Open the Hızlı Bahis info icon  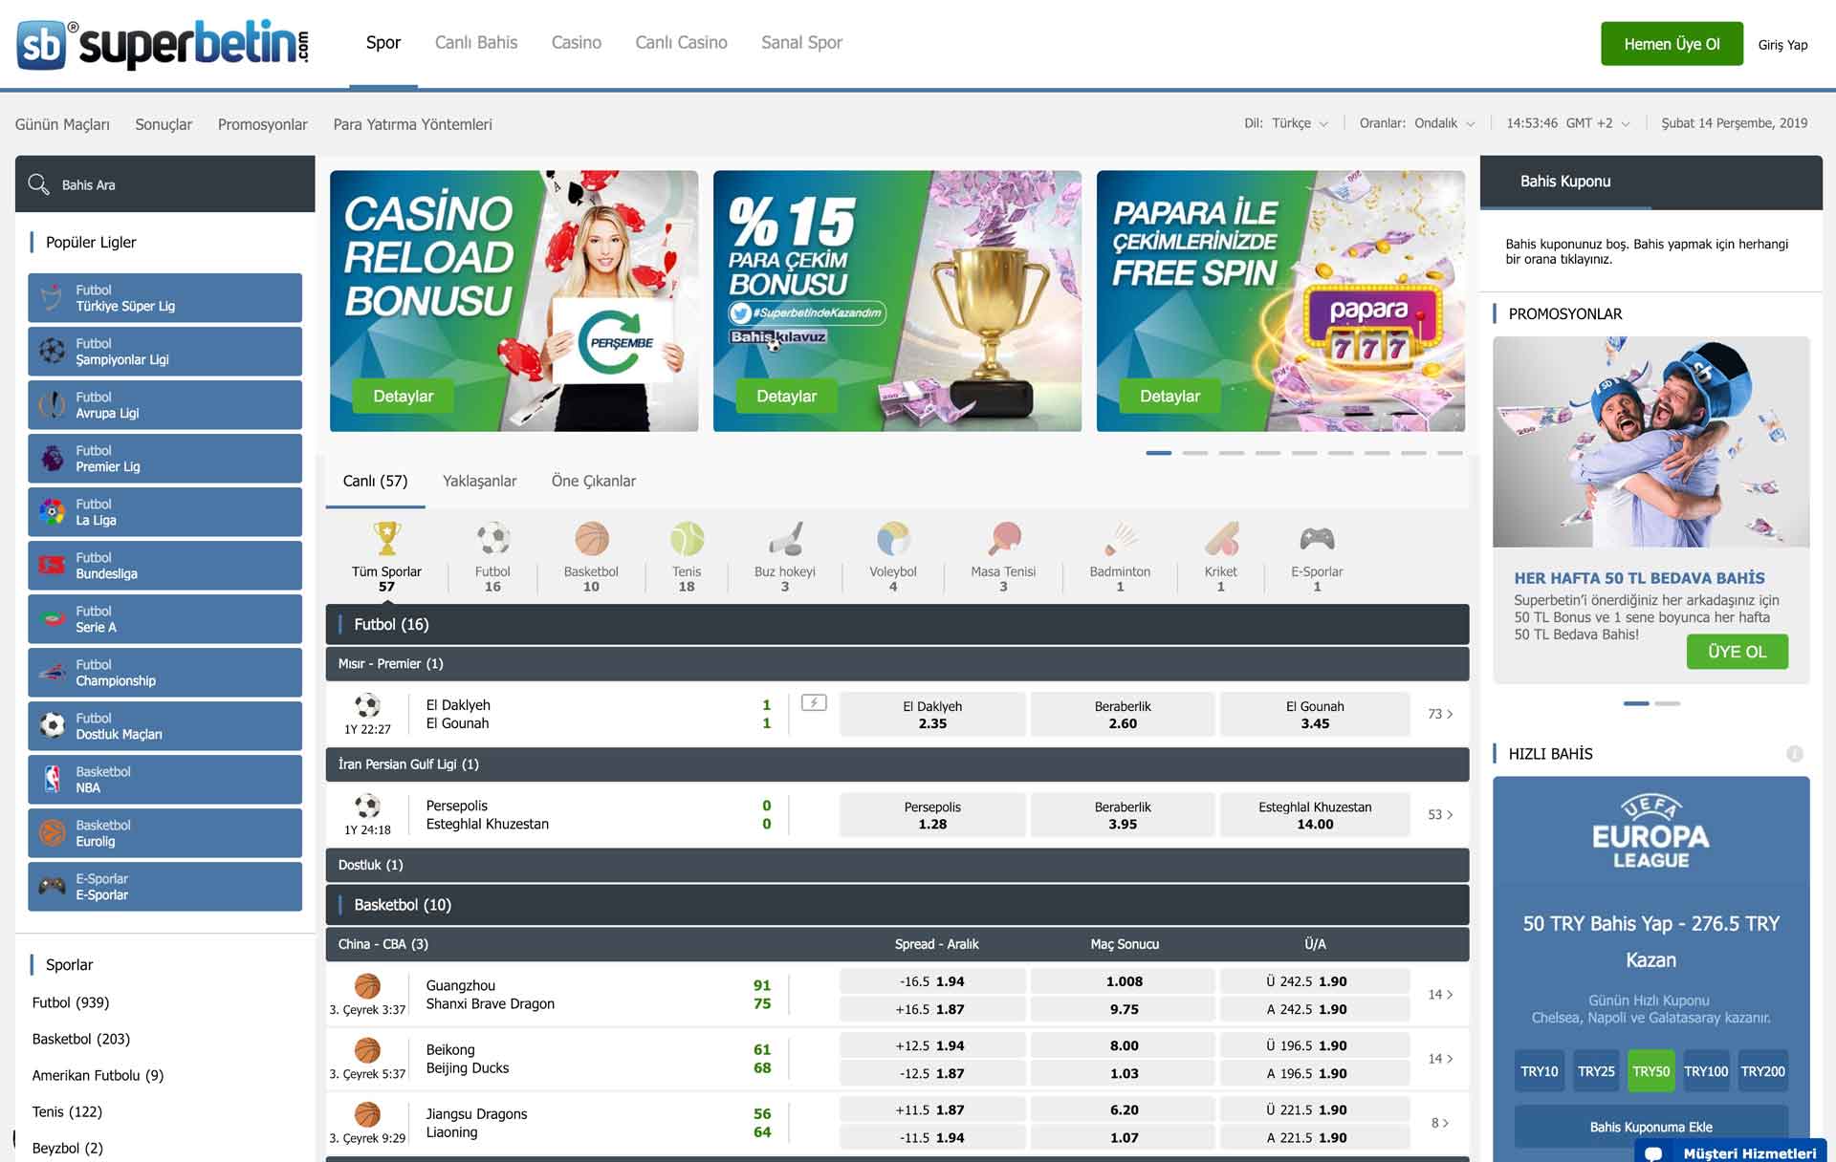pos(1795,754)
